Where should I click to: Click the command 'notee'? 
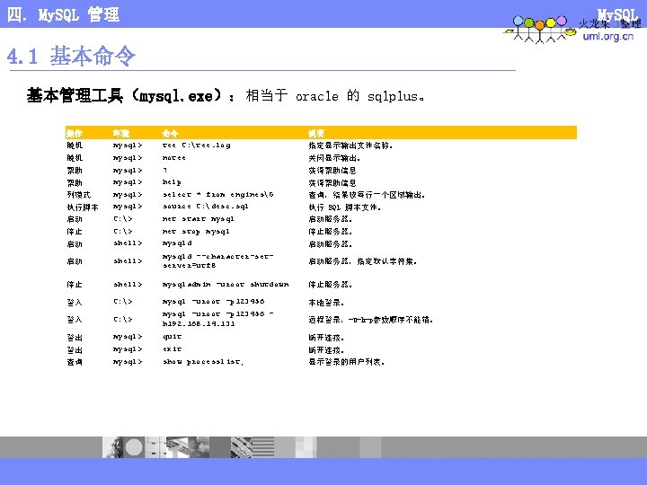[x=174, y=157]
